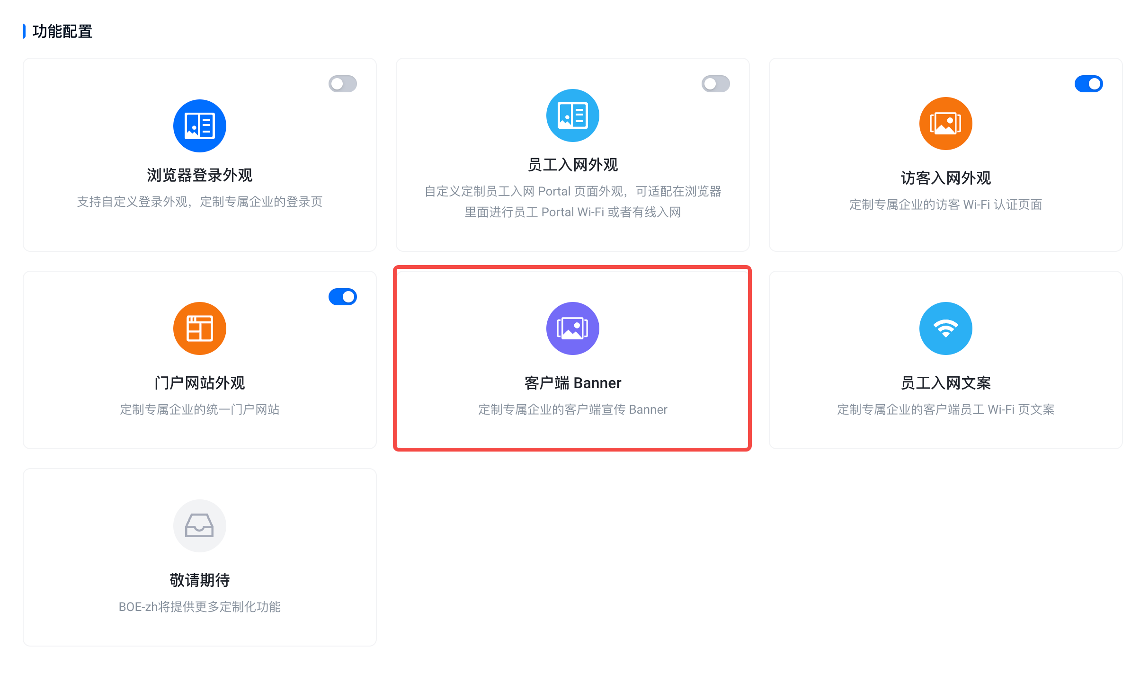Click the blue 浏览器登录外观 book icon
The image size is (1140, 674).
[x=199, y=126]
